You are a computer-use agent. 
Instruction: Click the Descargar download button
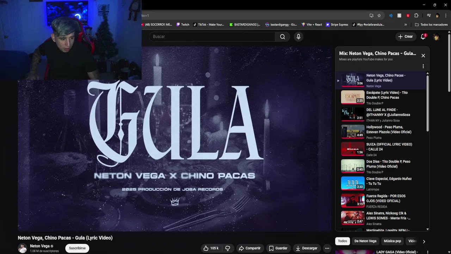pyautogui.click(x=307, y=248)
